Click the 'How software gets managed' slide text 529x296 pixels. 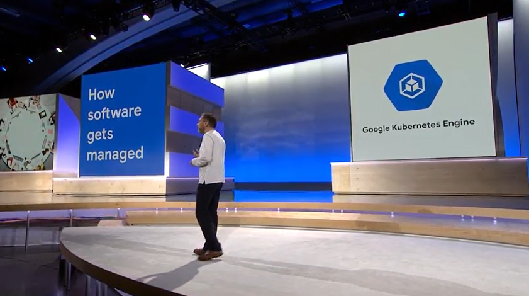115,124
